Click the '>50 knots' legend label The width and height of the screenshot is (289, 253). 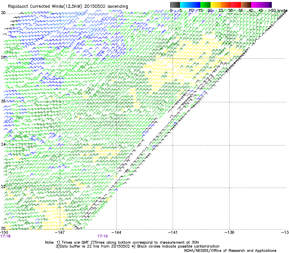click(x=278, y=10)
